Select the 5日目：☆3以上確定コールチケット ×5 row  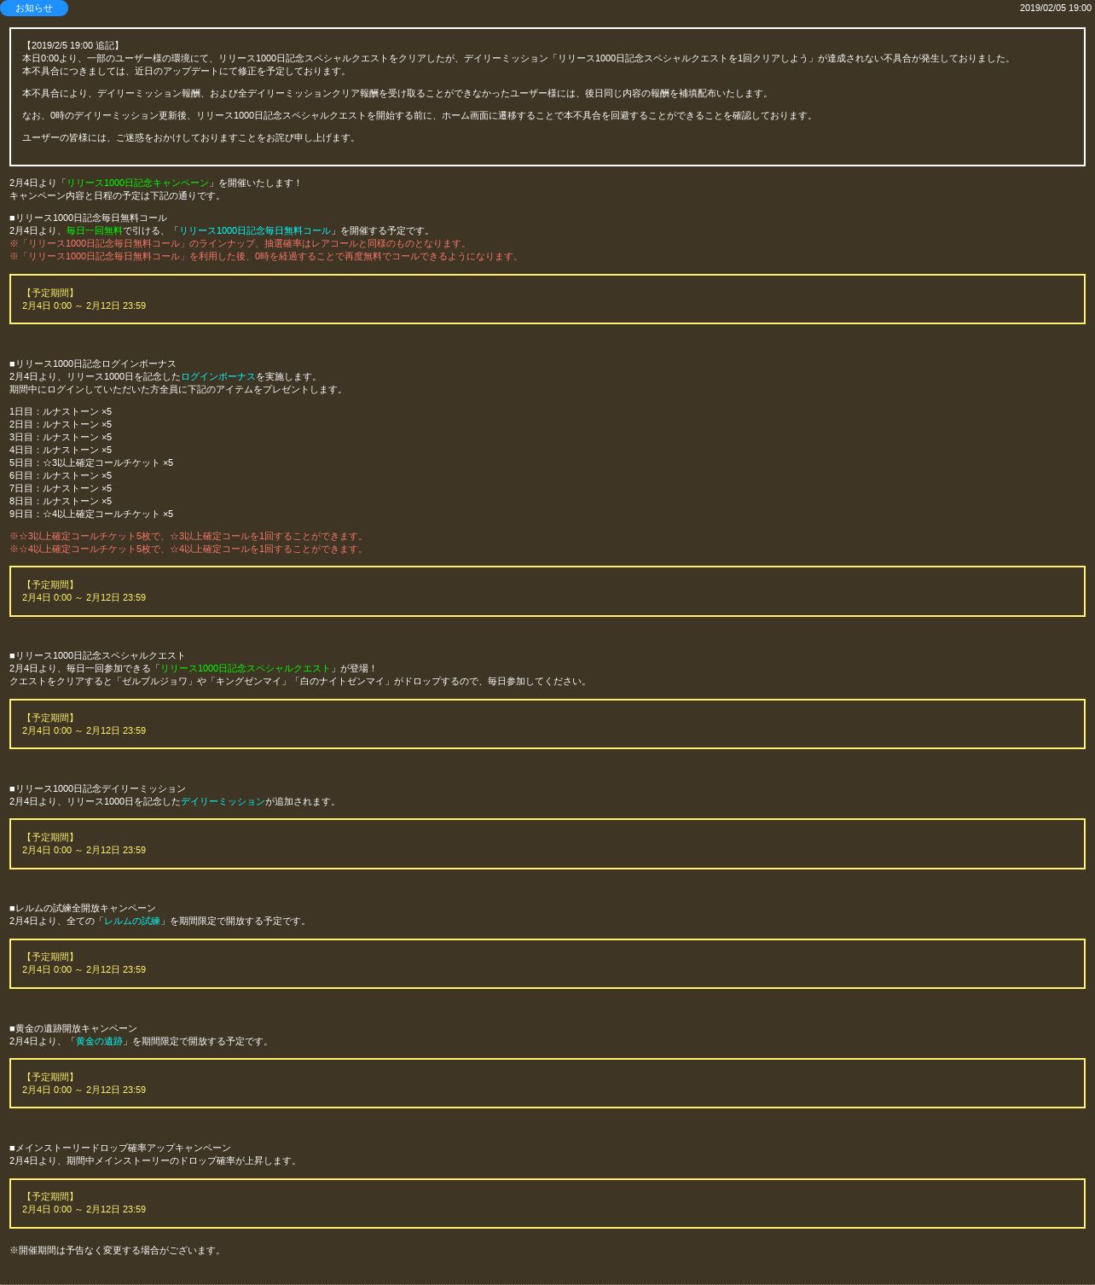pos(91,462)
